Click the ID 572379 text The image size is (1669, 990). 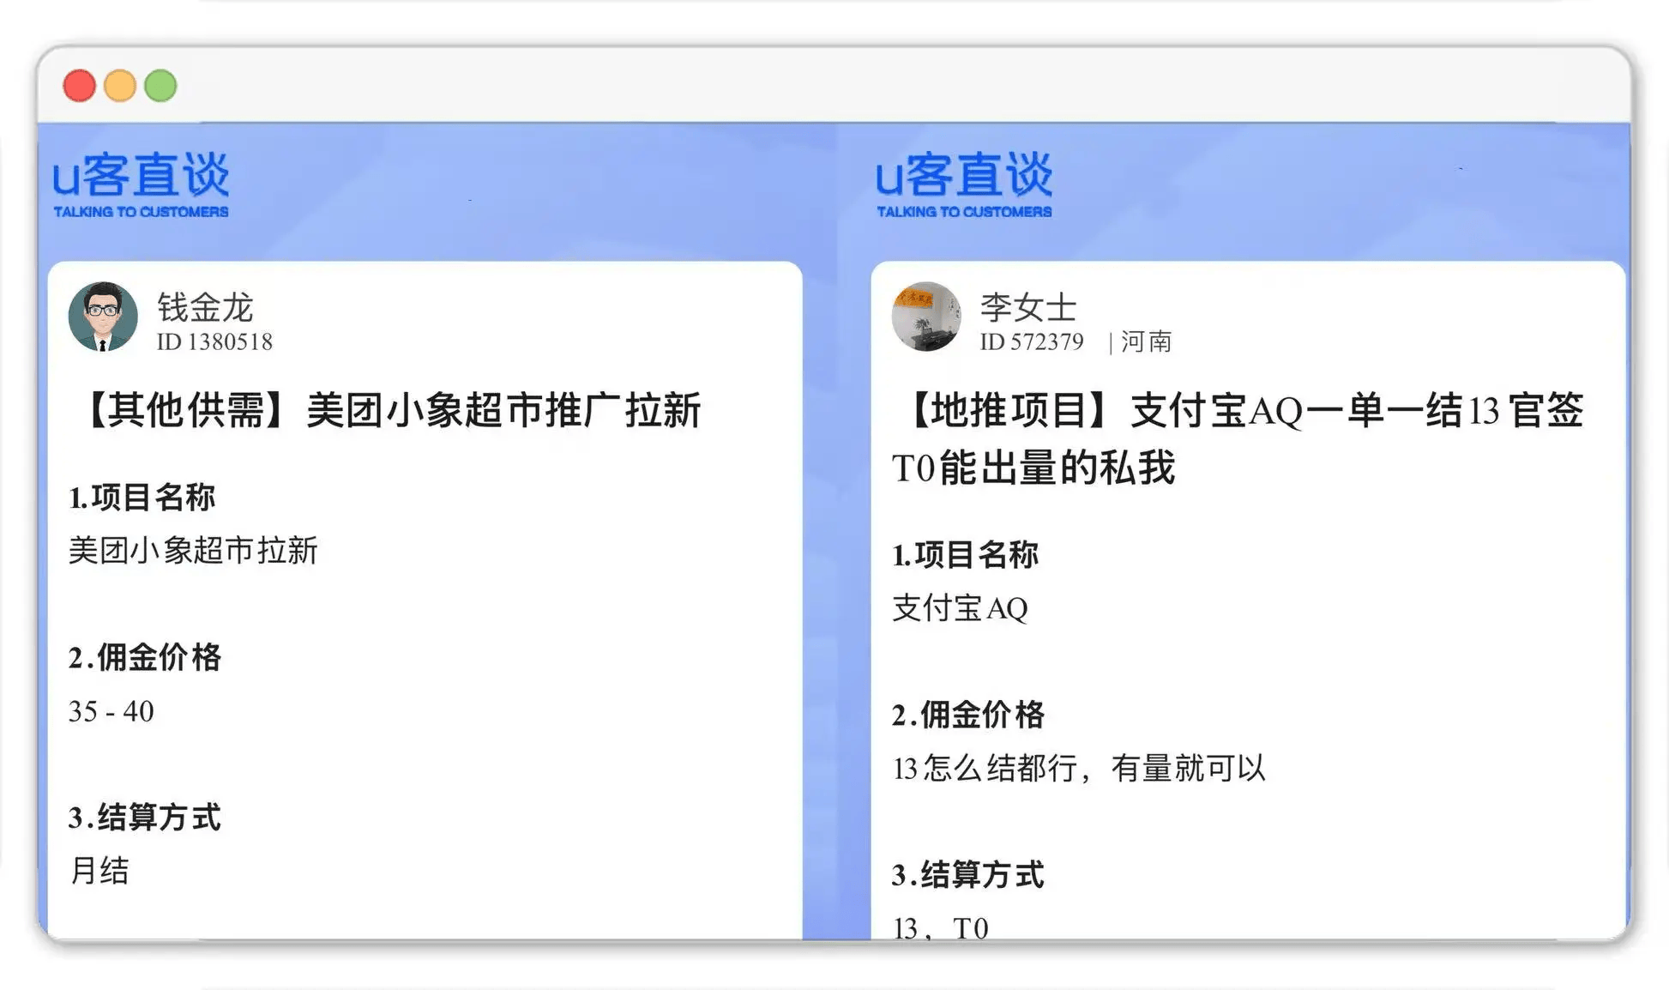click(1032, 342)
